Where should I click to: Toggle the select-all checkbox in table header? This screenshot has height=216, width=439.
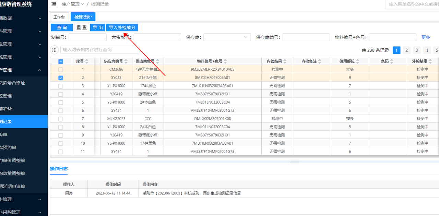click(61, 61)
